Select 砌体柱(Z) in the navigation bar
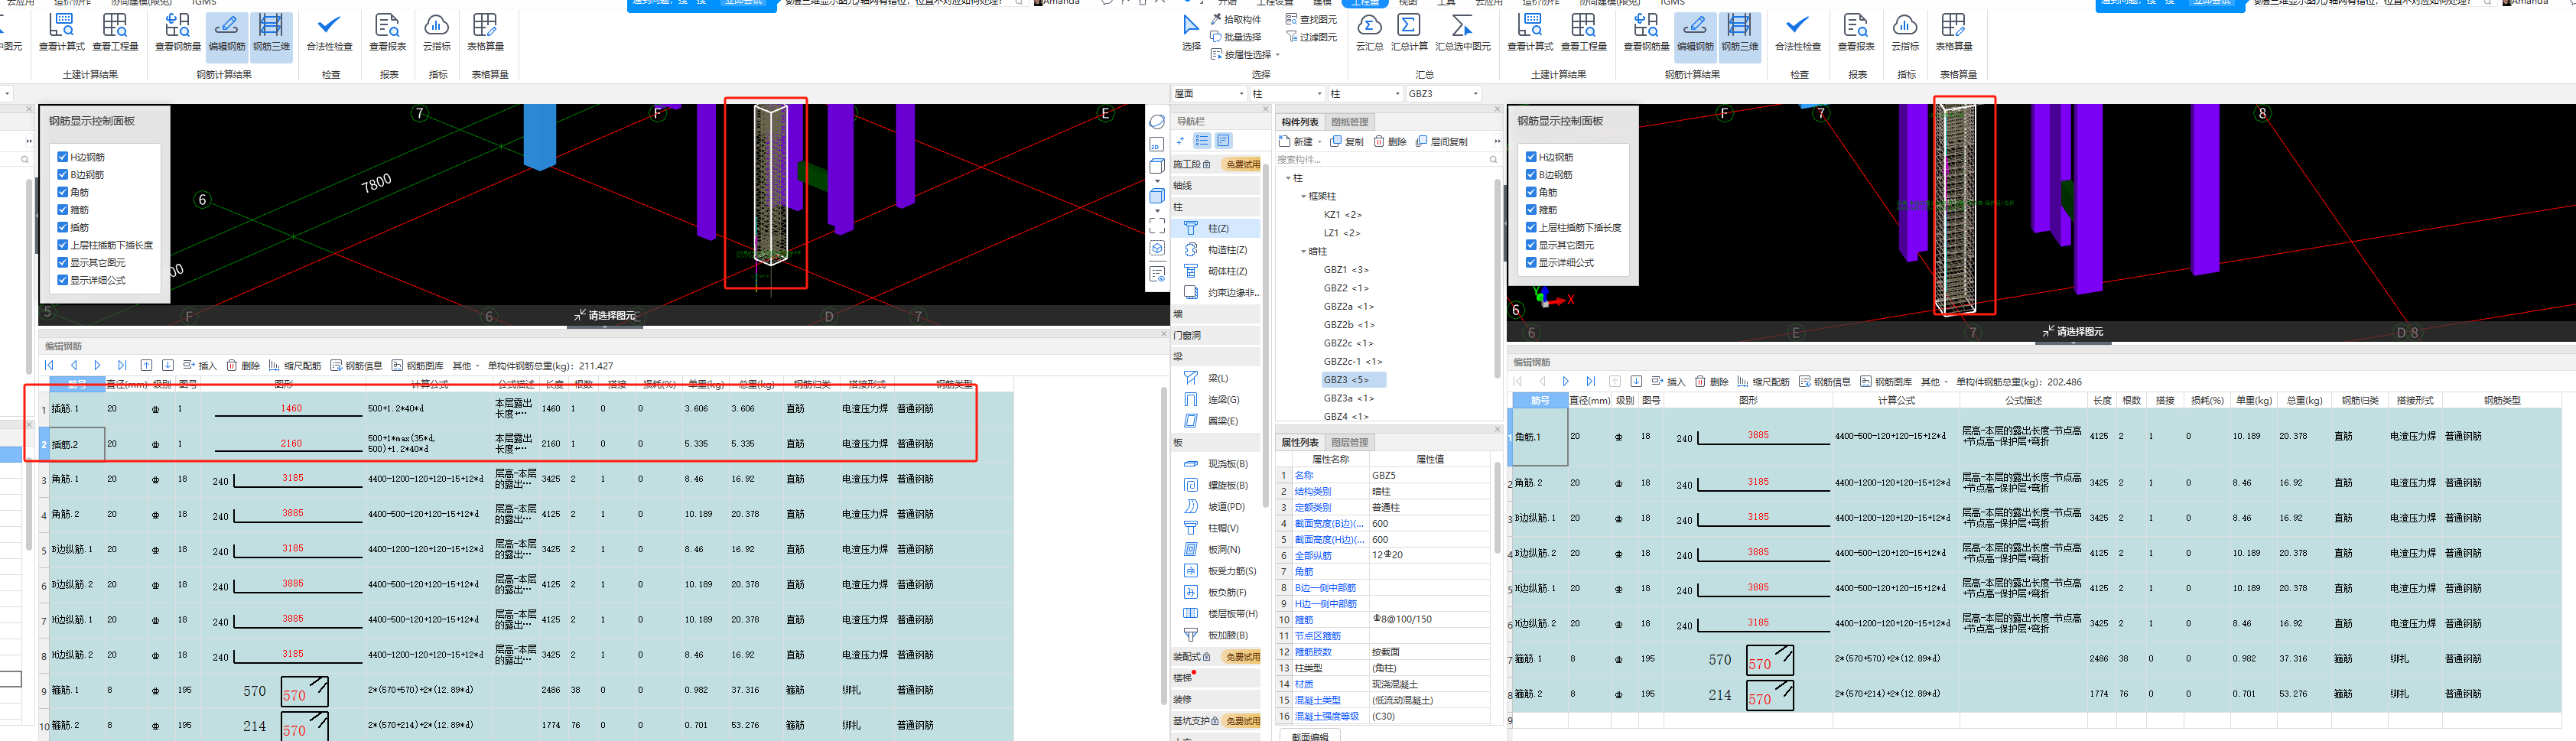Viewport: 2576px width, 741px height. [1216, 271]
